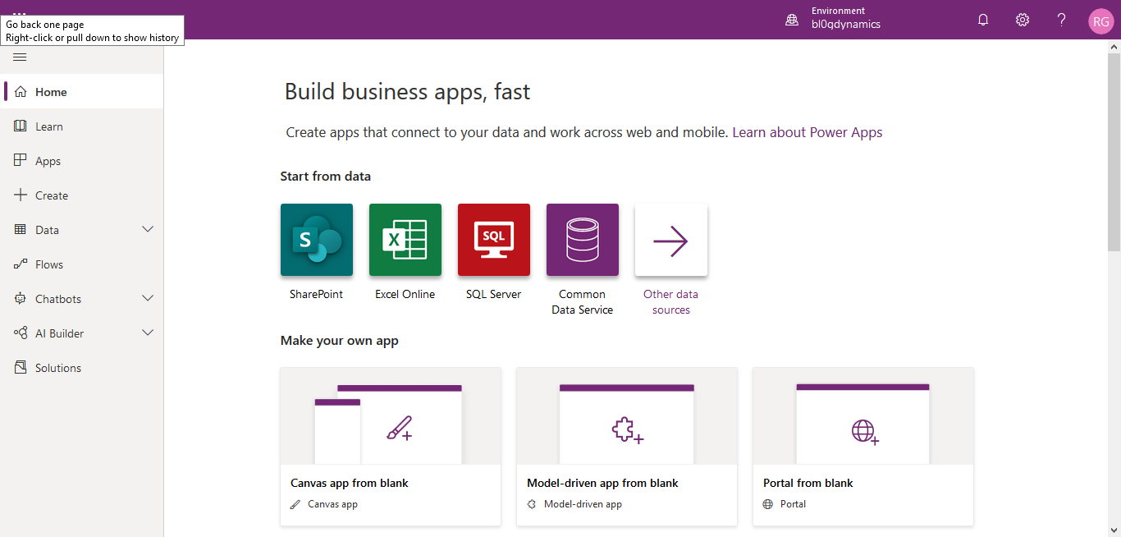Go to Home in navigation

(82, 92)
